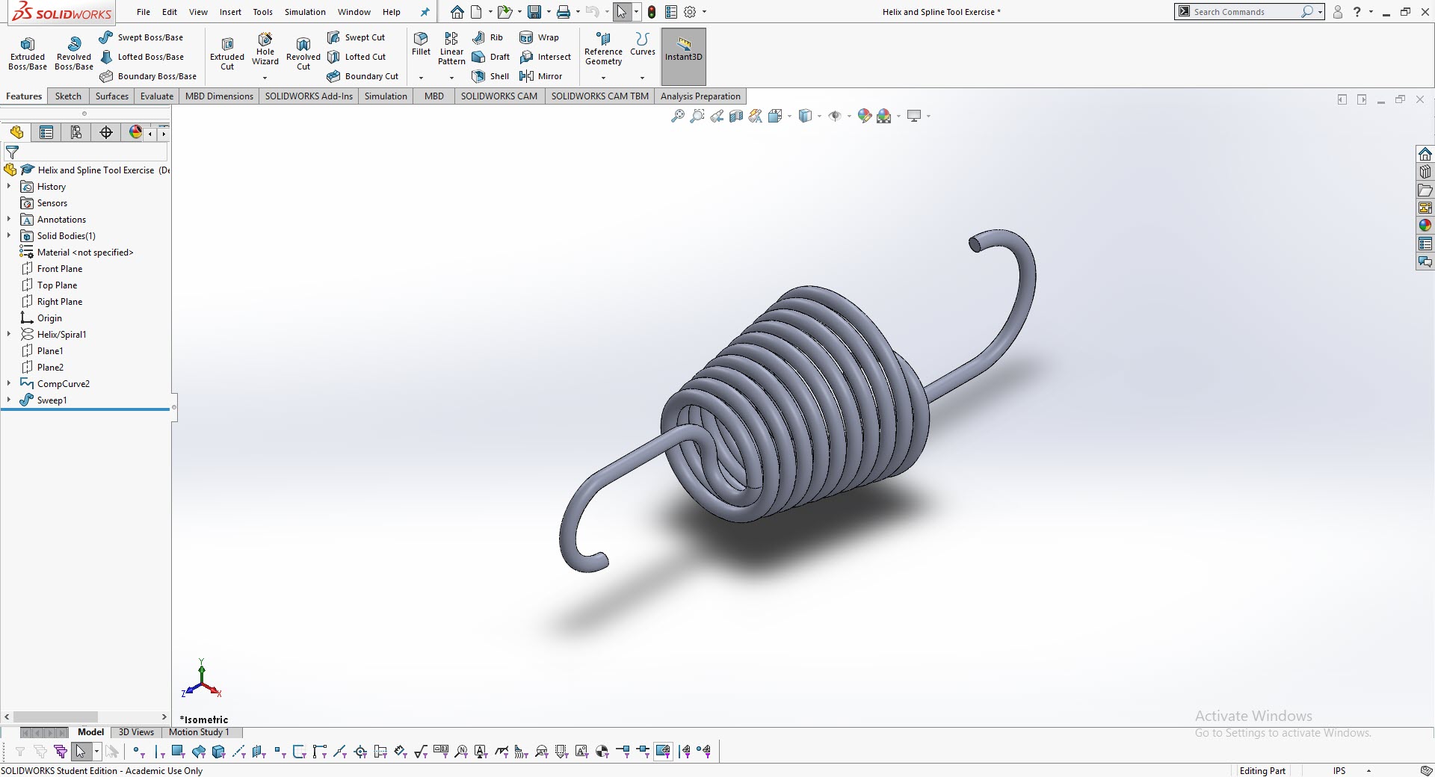The width and height of the screenshot is (1435, 777).
Task: Toggle the Instant3D button
Action: [683, 49]
